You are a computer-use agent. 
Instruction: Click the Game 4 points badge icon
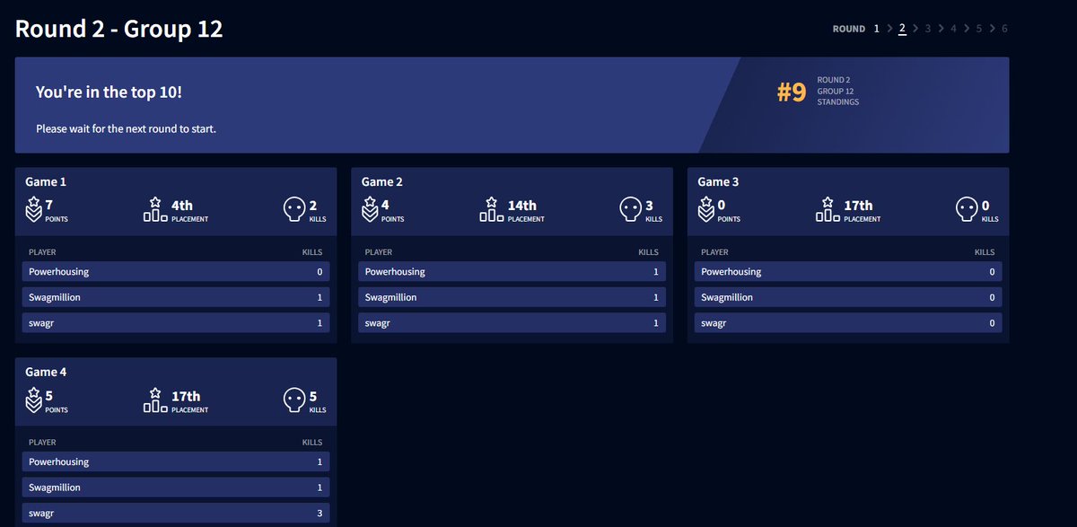[33, 400]
